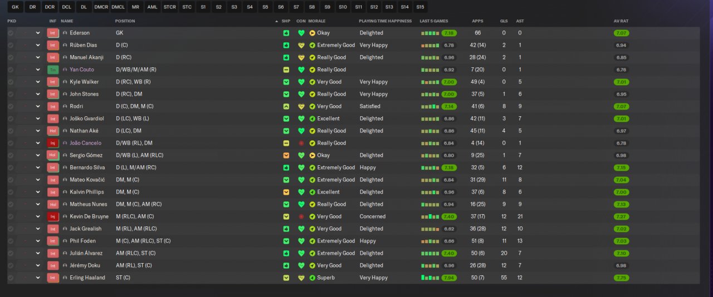Toggle Bernardo Silva's picked checkmark
This screenshot has width=713, height=297.
[x=11, y=167]
